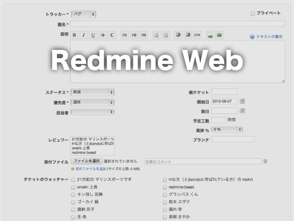Check watcher redmine beast
294x221 pixels.
point(165,187)
